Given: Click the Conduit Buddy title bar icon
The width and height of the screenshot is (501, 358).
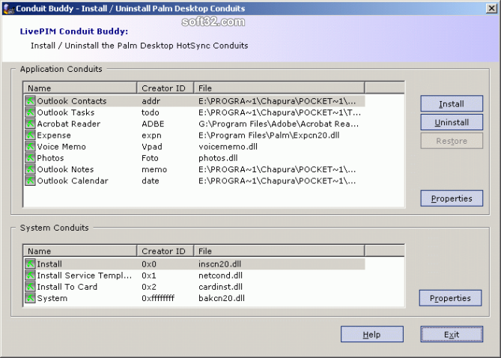Looking at the screenshot, I should [x=8, y=8].
